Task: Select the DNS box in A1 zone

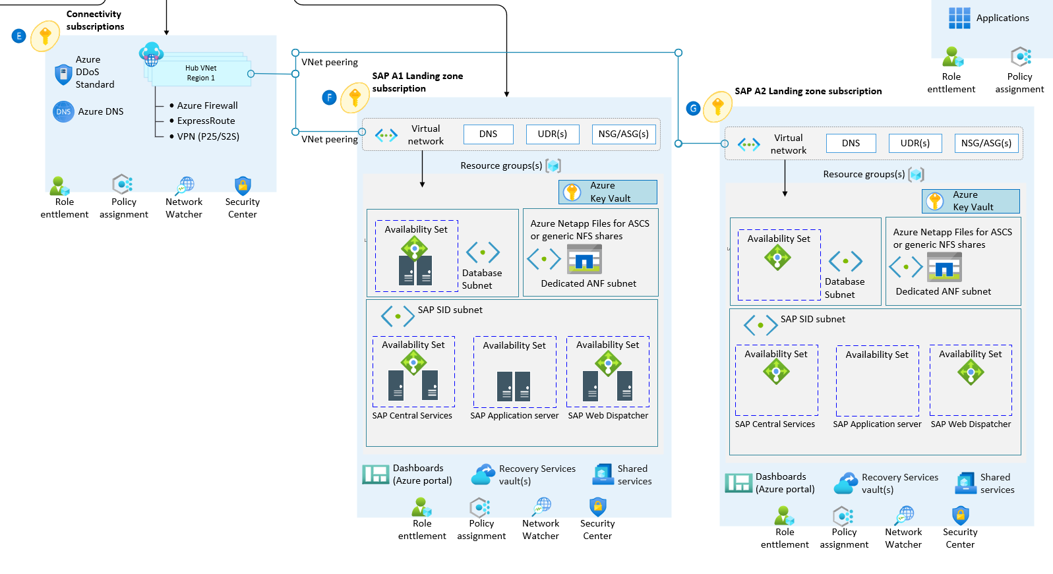Action: point(489,134)
